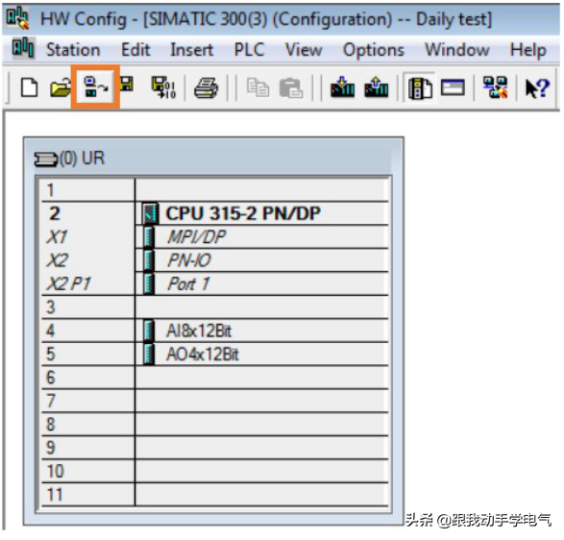
Task: Select the PN-IO row label
Action: point(189,260)
